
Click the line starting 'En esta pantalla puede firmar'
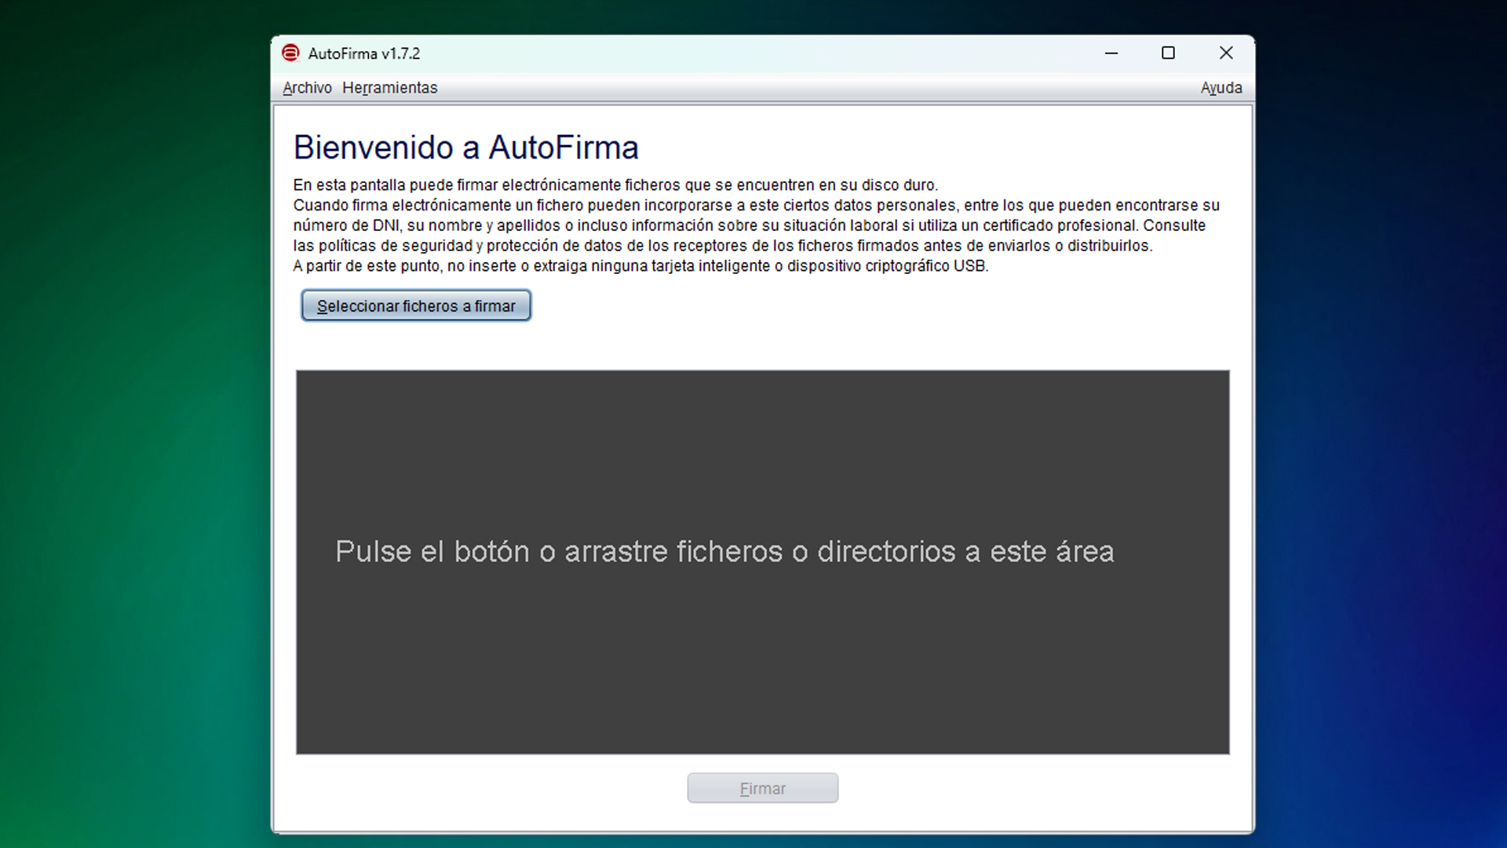[x=615, y=185]
